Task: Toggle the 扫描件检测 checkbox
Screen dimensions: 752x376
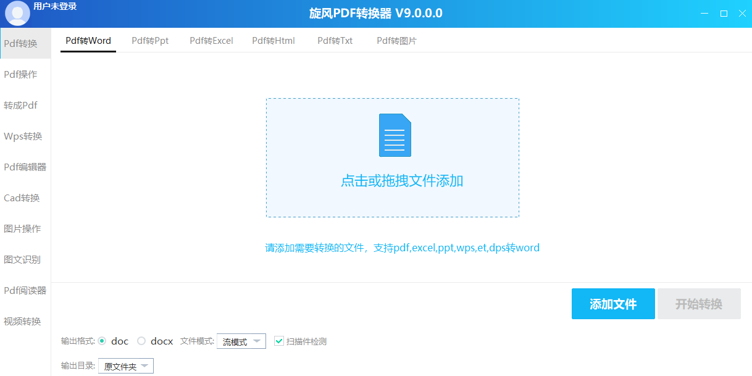Action: tap(279, 341)
